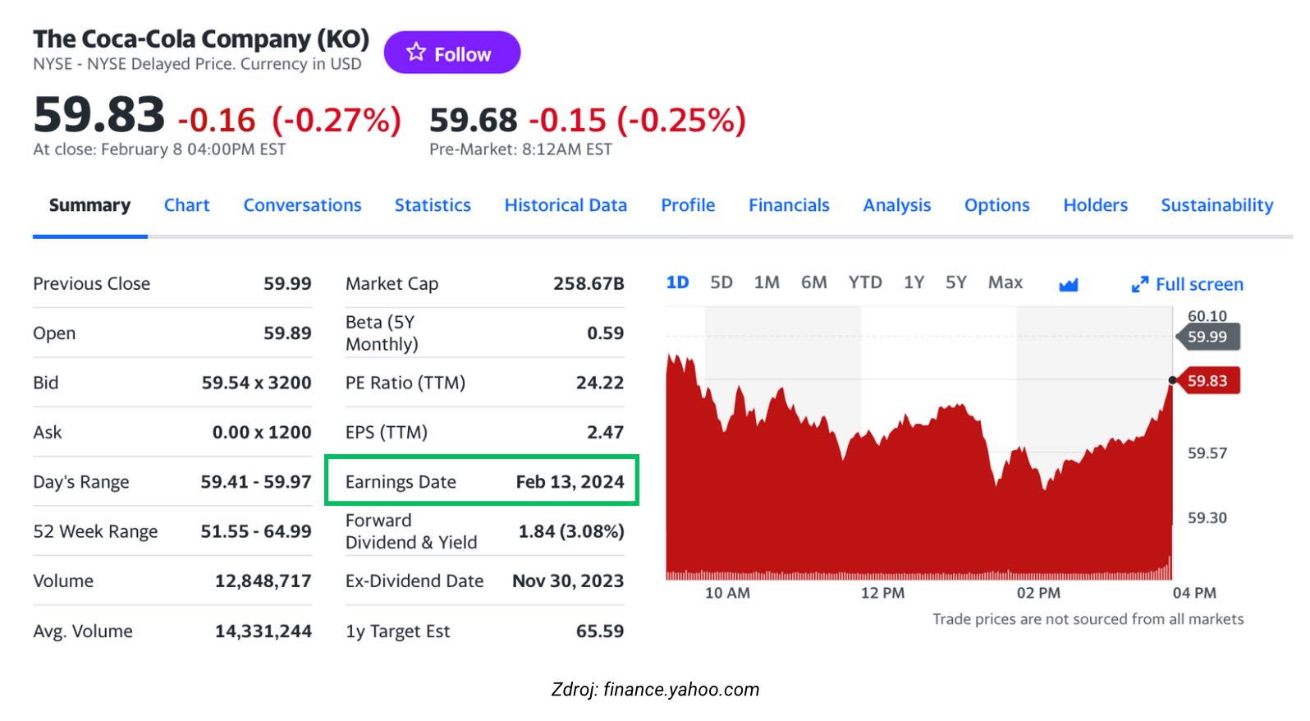Switch chart to 1M range
The height and width of the screenshot is (721, 1310).
(767, 283)
